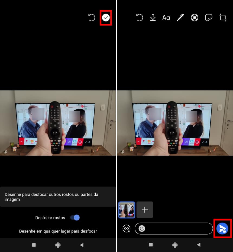Open the sticker picker icon
The height and width of the screenshot is (252, 233).
click(x=208, y=18)
